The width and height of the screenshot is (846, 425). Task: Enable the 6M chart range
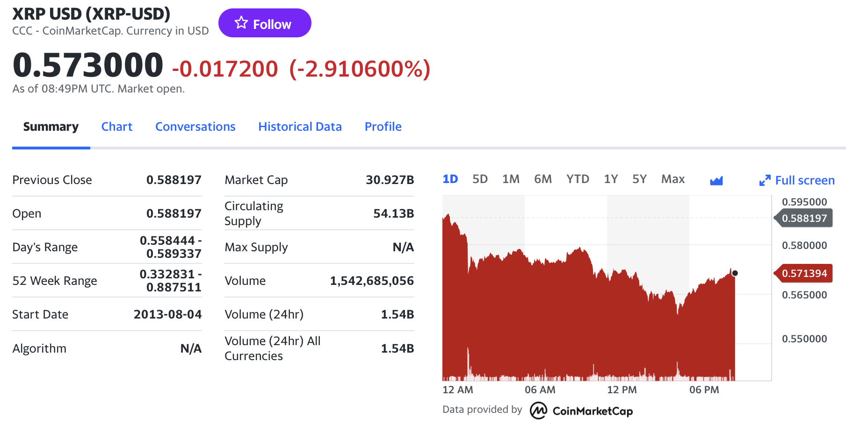[543, 179]
